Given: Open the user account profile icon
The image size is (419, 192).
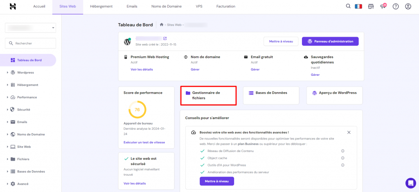Looking at the screenshot, I should [408, 7].
